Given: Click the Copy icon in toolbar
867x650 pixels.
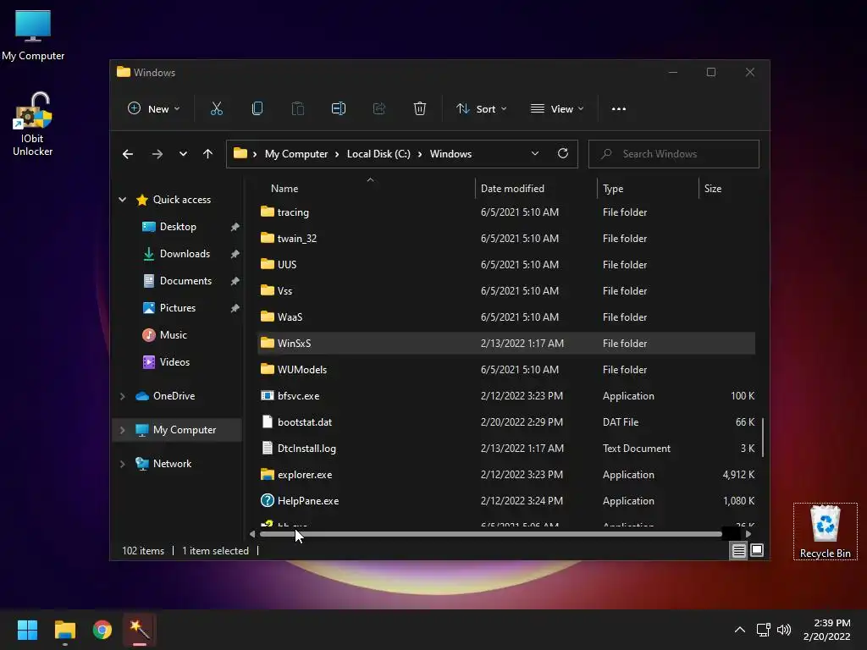Looking at the screenshot, I should tap(257, 109).
